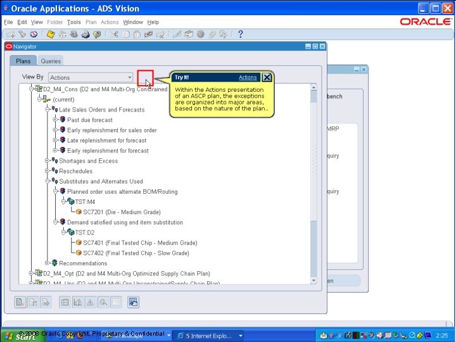
Task: Click the warning triangle exceptions icon
Action: tap(91, 303)
